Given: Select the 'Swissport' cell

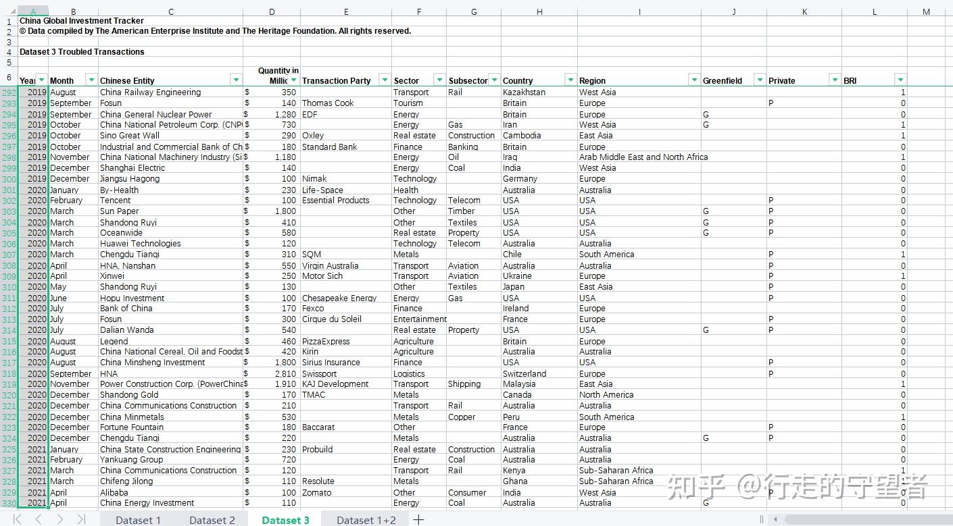Looking at the screenshot, I should point(346,373).
